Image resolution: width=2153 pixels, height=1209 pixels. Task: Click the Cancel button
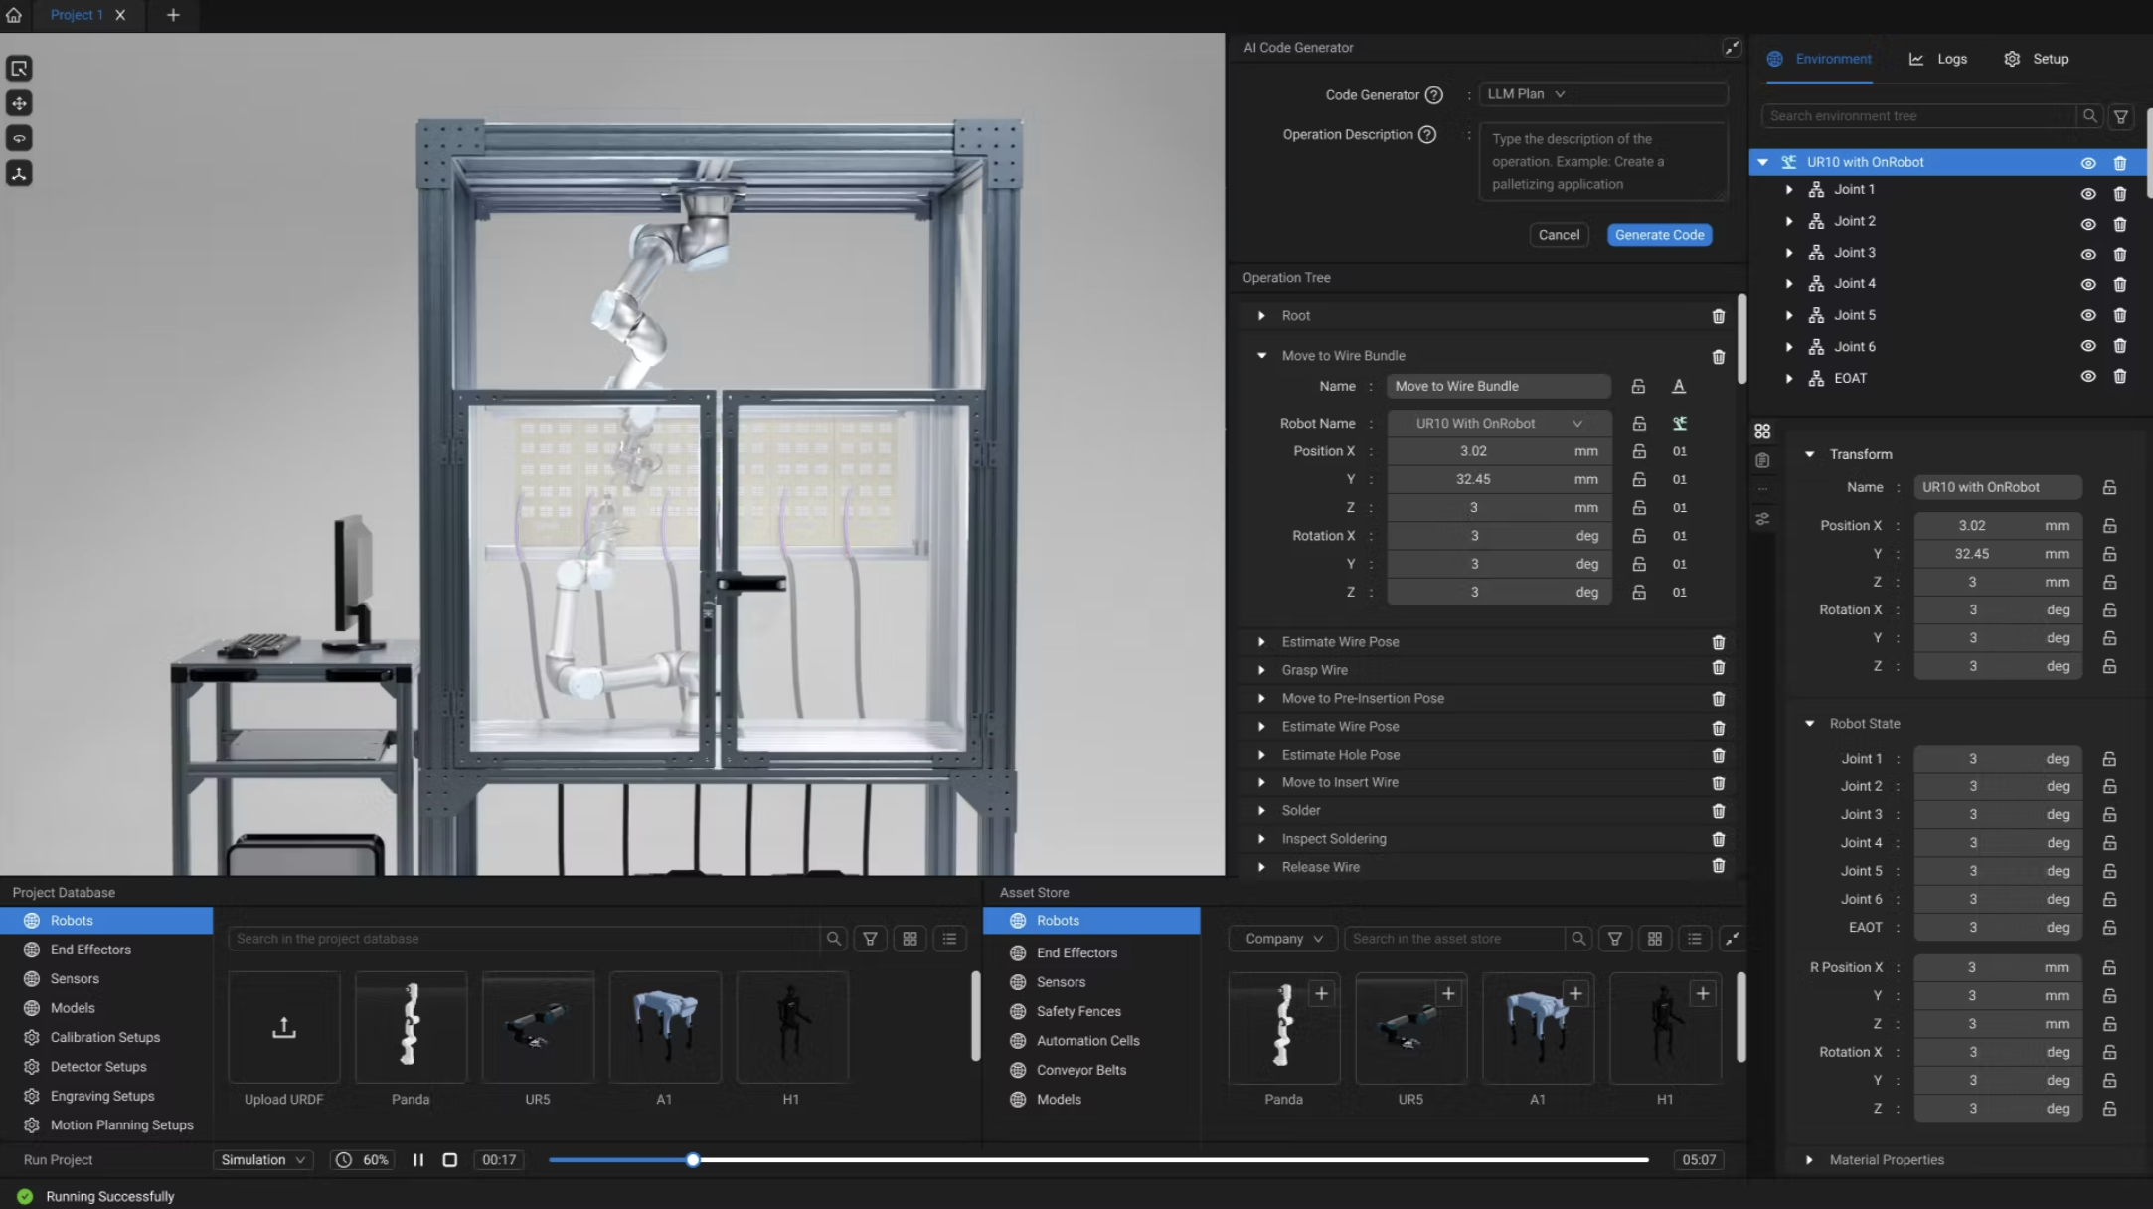coord(1558,235)
